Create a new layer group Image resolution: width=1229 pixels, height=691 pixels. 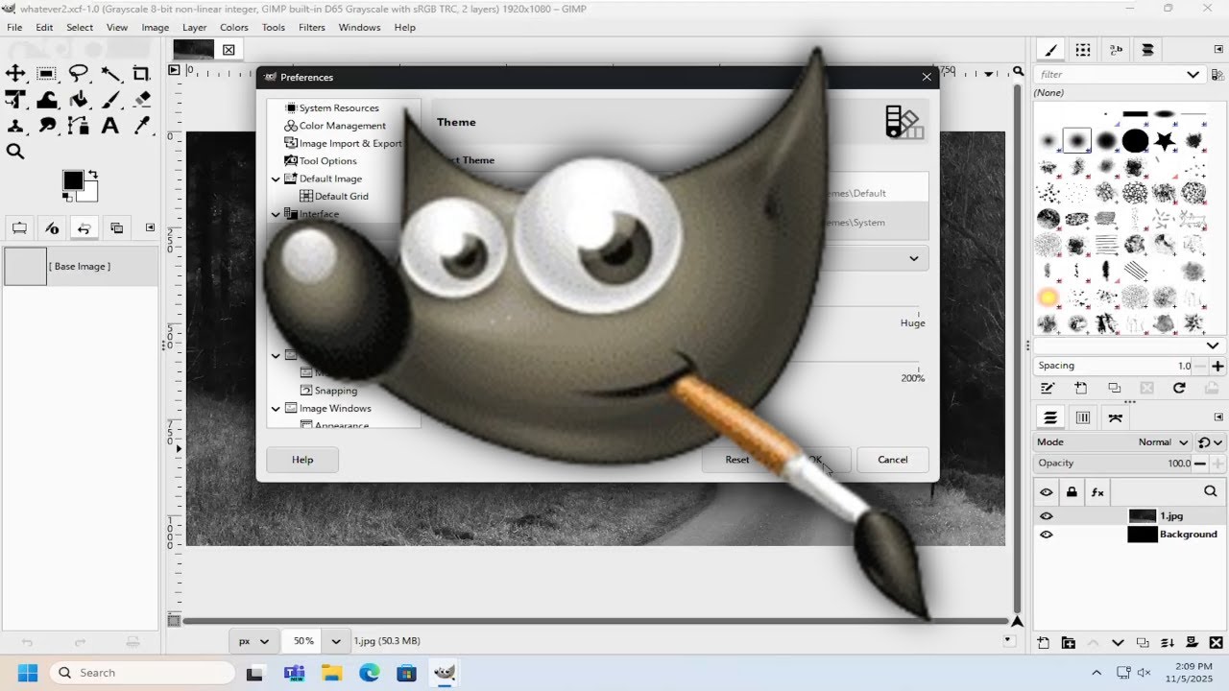click(1068, 643)
